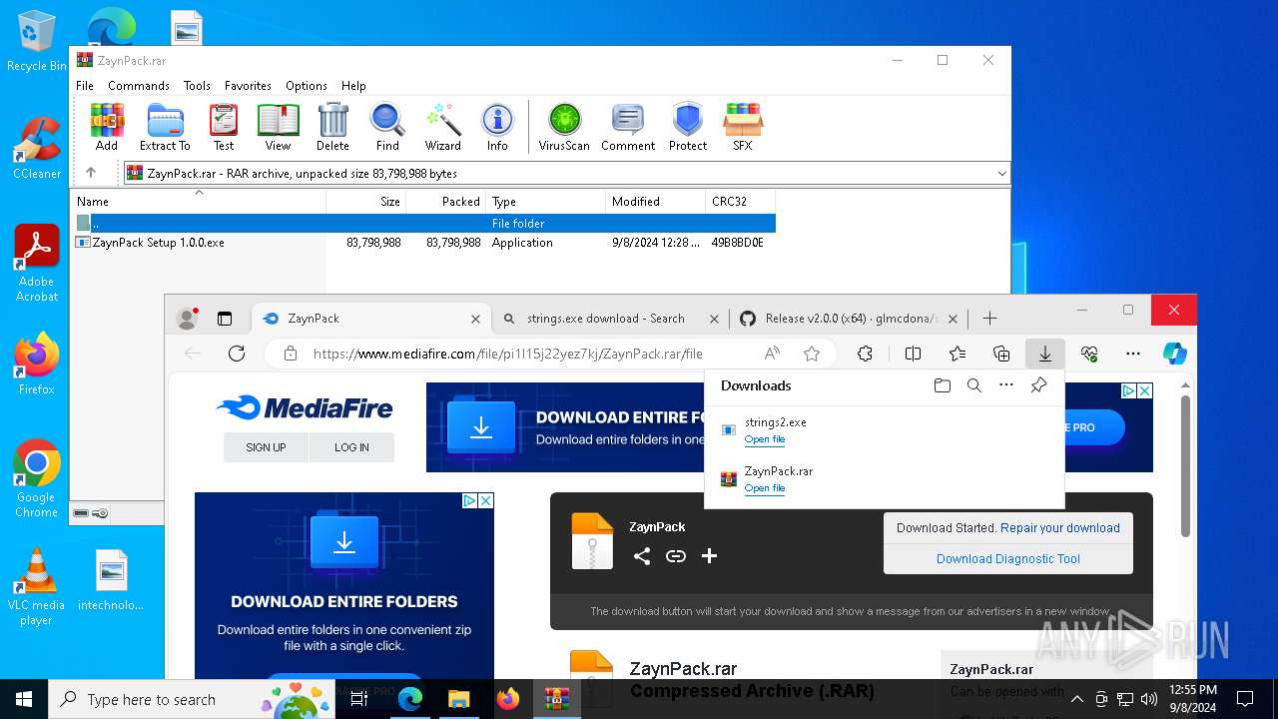Image resolution: width=1278 pixels, height=719 pixels.
Task: Open Firefox from the taskbar
Action: [x=508, y=699]
